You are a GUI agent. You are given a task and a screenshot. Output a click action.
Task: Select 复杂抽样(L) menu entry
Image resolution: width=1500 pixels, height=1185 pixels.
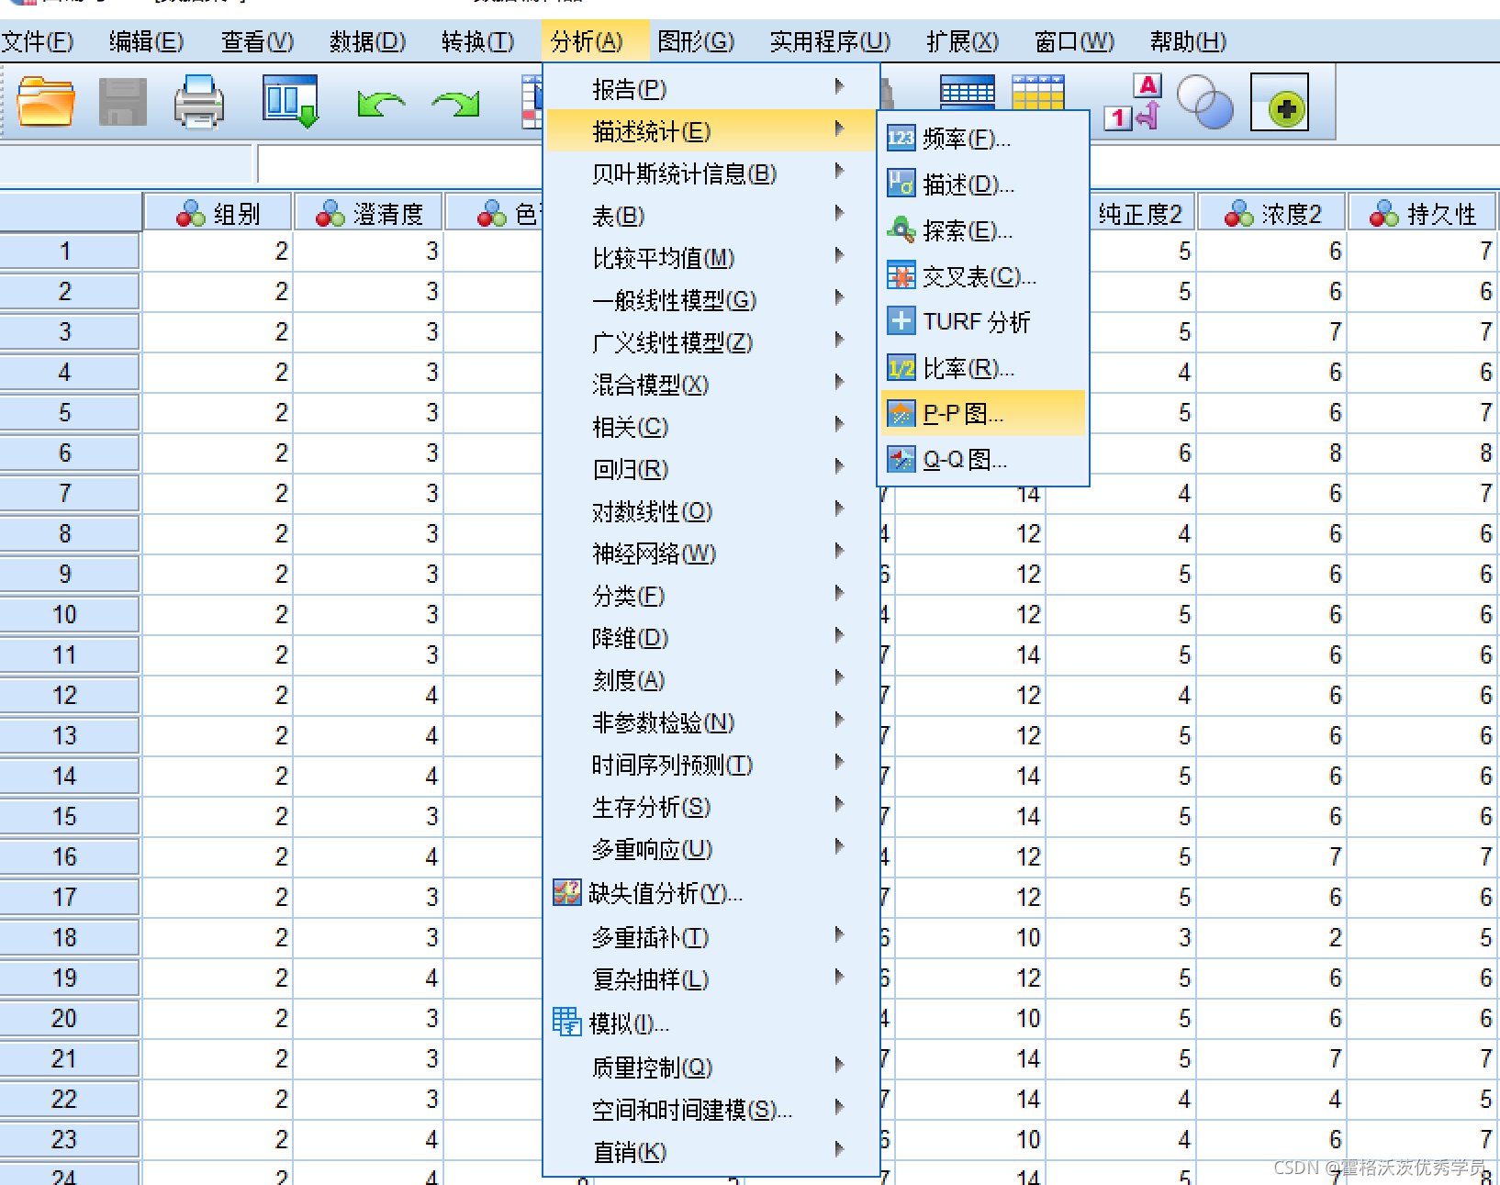(x=710, y=979)
